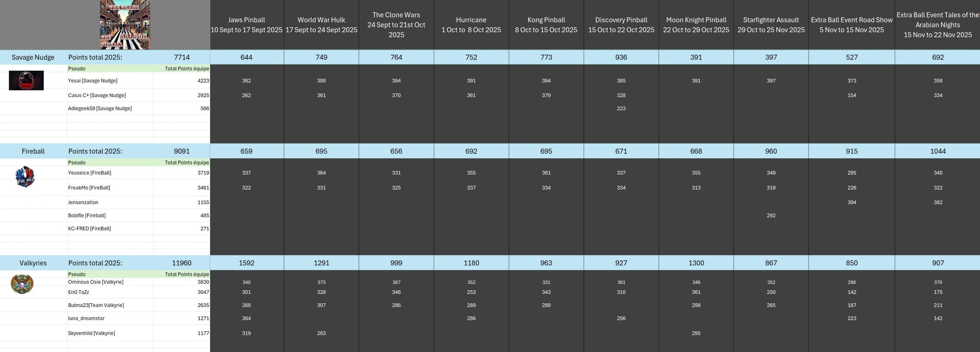Select the Tales of the Arabian Nights header
The width and height of the screenshot is (980, 352).
click(938, 25)
